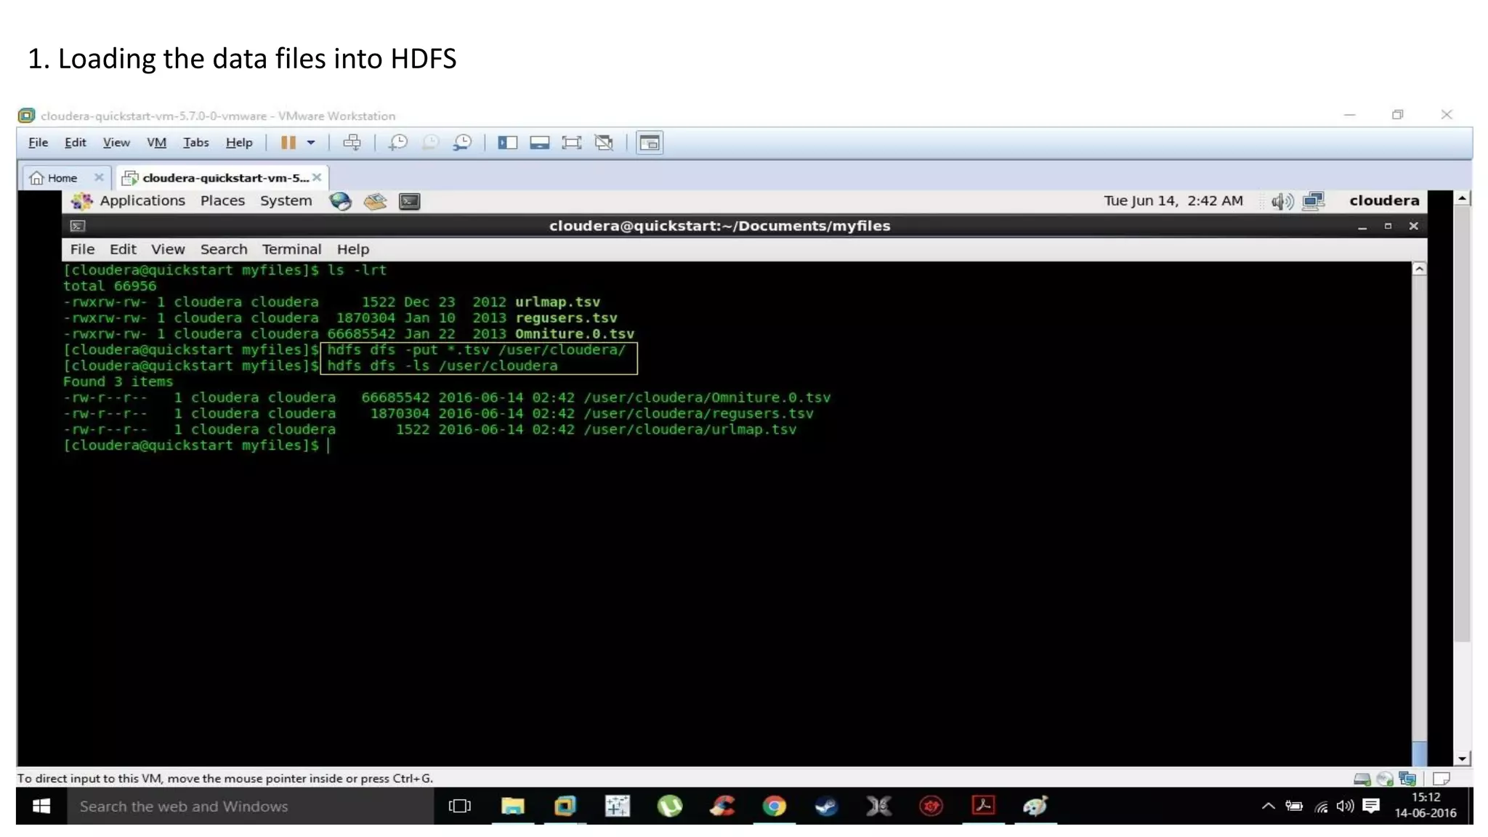Toggle the thumbnail bar view
1488x837 pixels.
(539, 142)
